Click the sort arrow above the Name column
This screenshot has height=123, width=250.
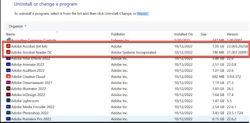(57, 32)
